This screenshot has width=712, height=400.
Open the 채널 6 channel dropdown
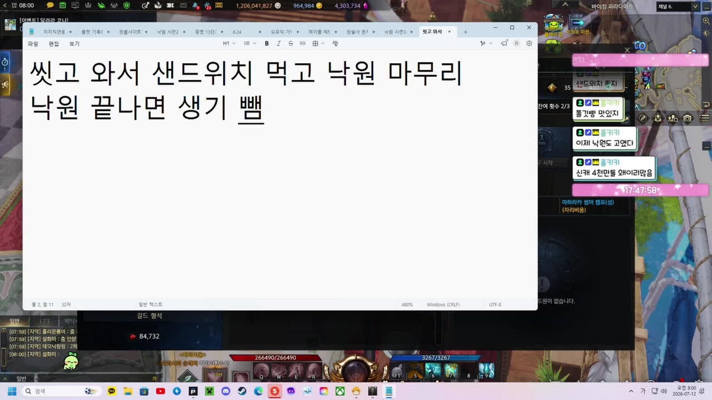[678, 6]
